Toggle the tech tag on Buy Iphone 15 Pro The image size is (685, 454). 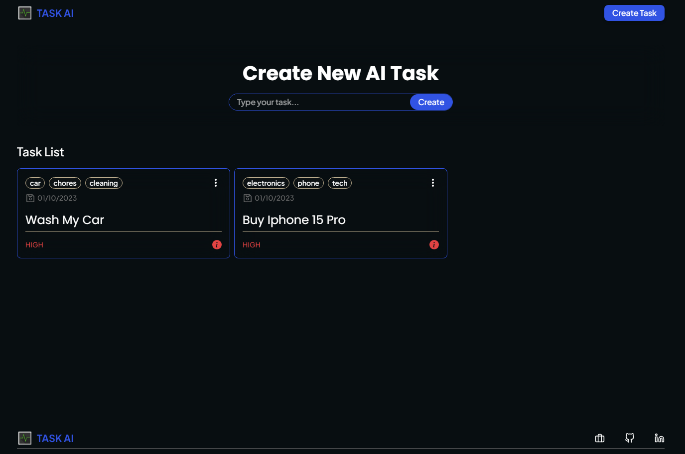click(x=339, y=183)
